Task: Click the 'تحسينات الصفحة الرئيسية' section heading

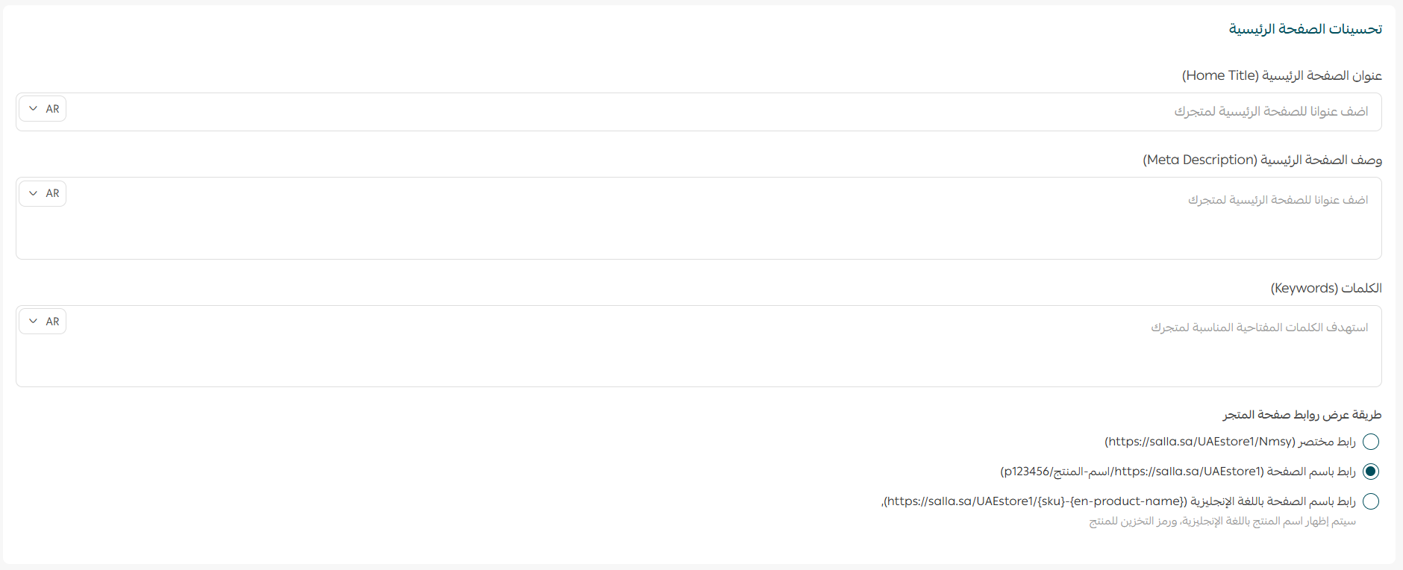Action: pos(1305,29)
